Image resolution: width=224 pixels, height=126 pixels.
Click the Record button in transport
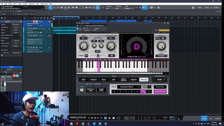113,118
